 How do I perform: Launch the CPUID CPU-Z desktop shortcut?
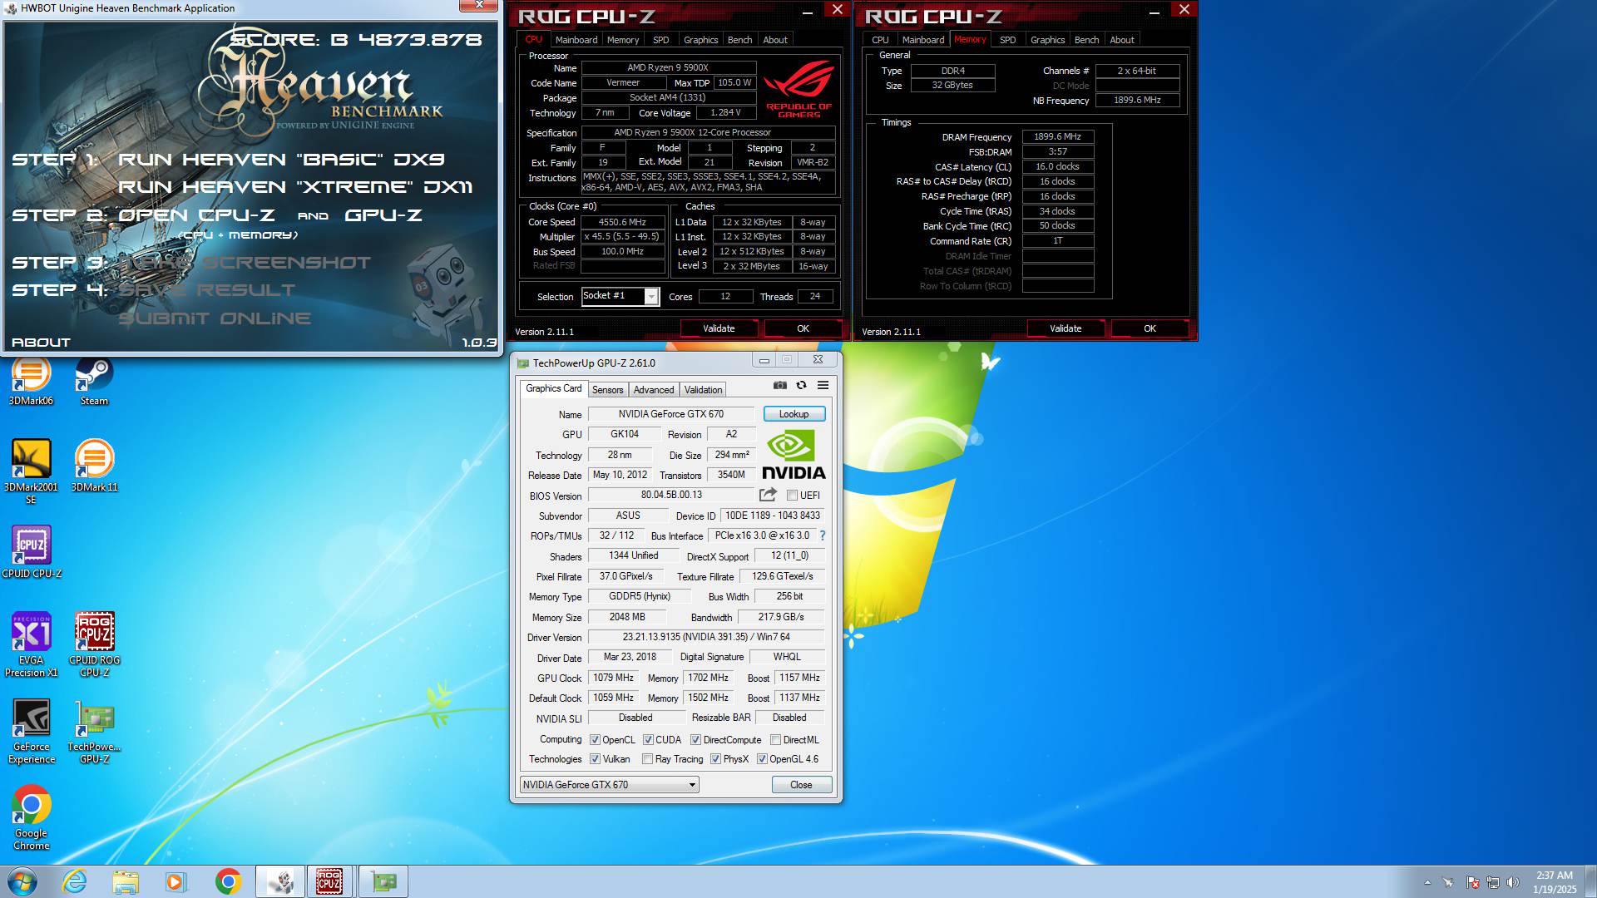pyautogui.click(x=32, y=552)
